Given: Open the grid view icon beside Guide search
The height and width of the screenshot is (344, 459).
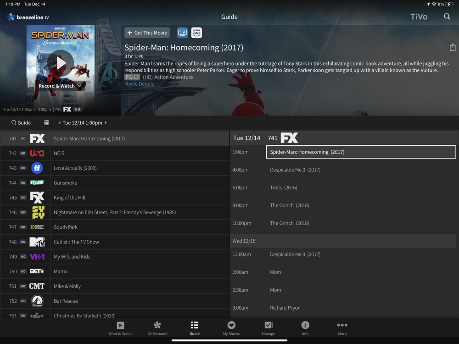Looking at the screenshot, I should [x=46, y=122].
